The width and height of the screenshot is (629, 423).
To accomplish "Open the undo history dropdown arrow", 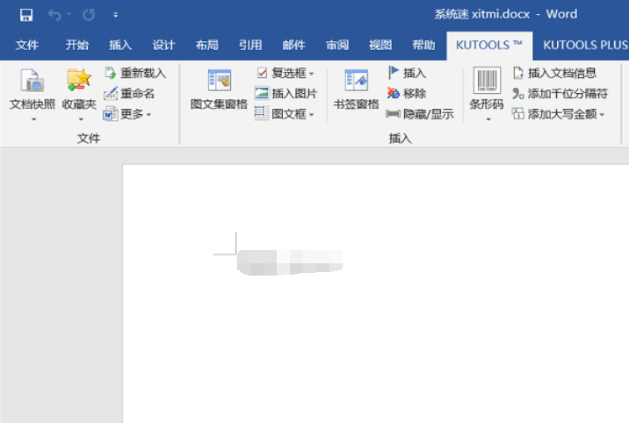I will 69,14.
